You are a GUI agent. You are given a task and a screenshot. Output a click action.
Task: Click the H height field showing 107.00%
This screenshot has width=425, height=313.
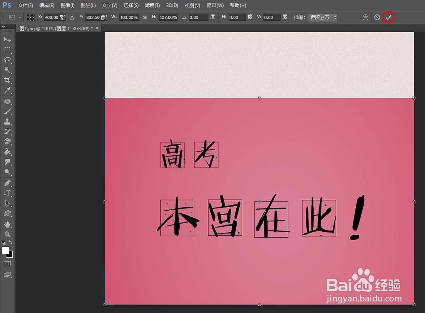pyautogui.click(x=168, y=17)
